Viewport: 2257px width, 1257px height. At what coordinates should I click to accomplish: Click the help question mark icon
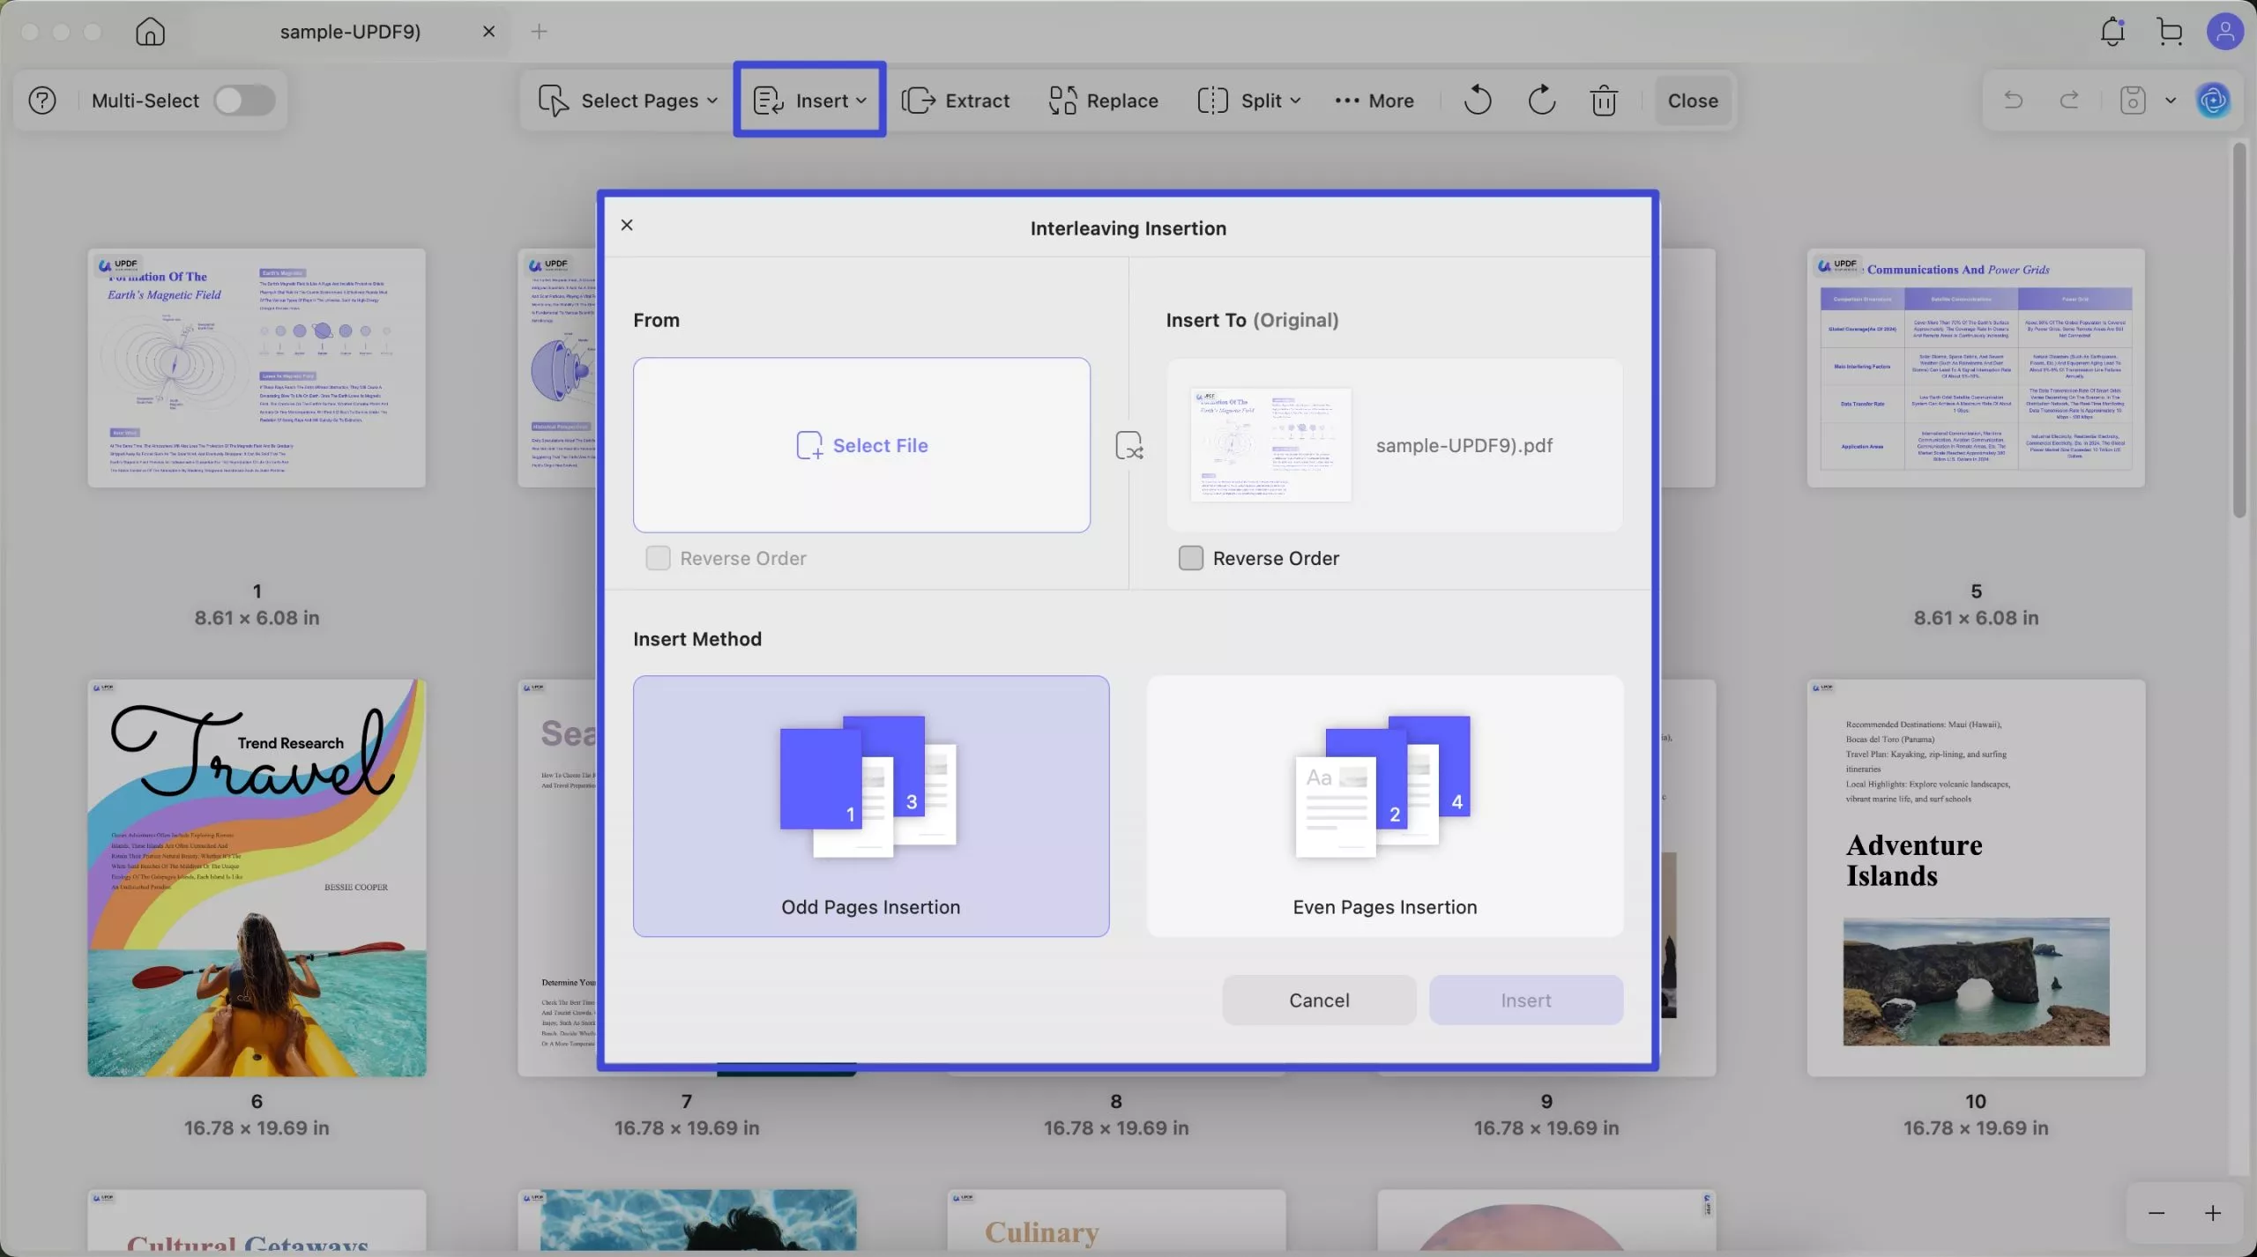point(42,100)
